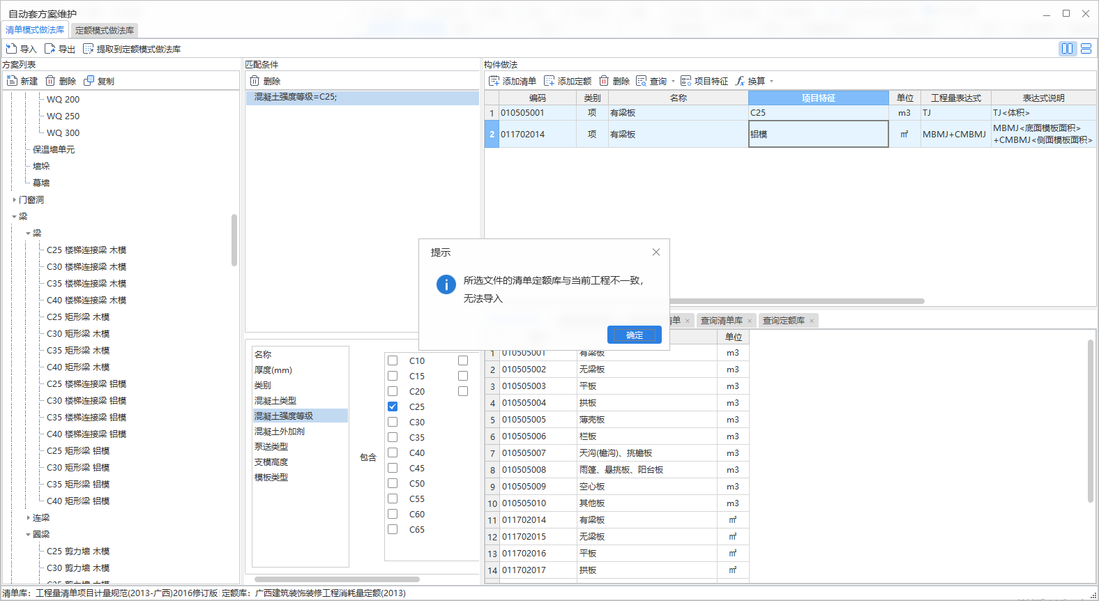Select row 010505002 无梁板

point(617,369)
